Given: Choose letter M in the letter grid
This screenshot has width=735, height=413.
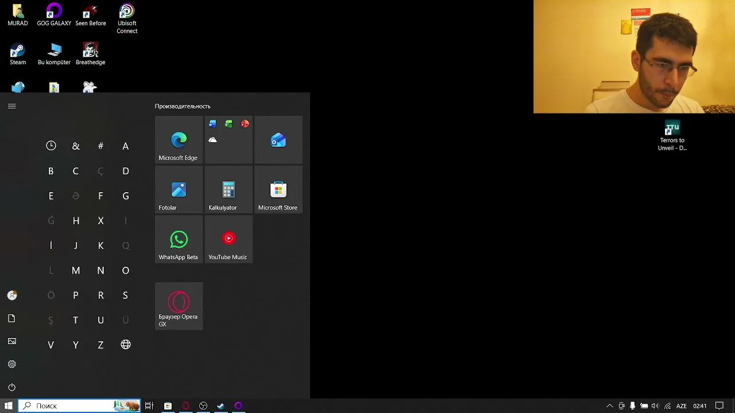Looking at the screenshot, I should click(x=76, y=271).
